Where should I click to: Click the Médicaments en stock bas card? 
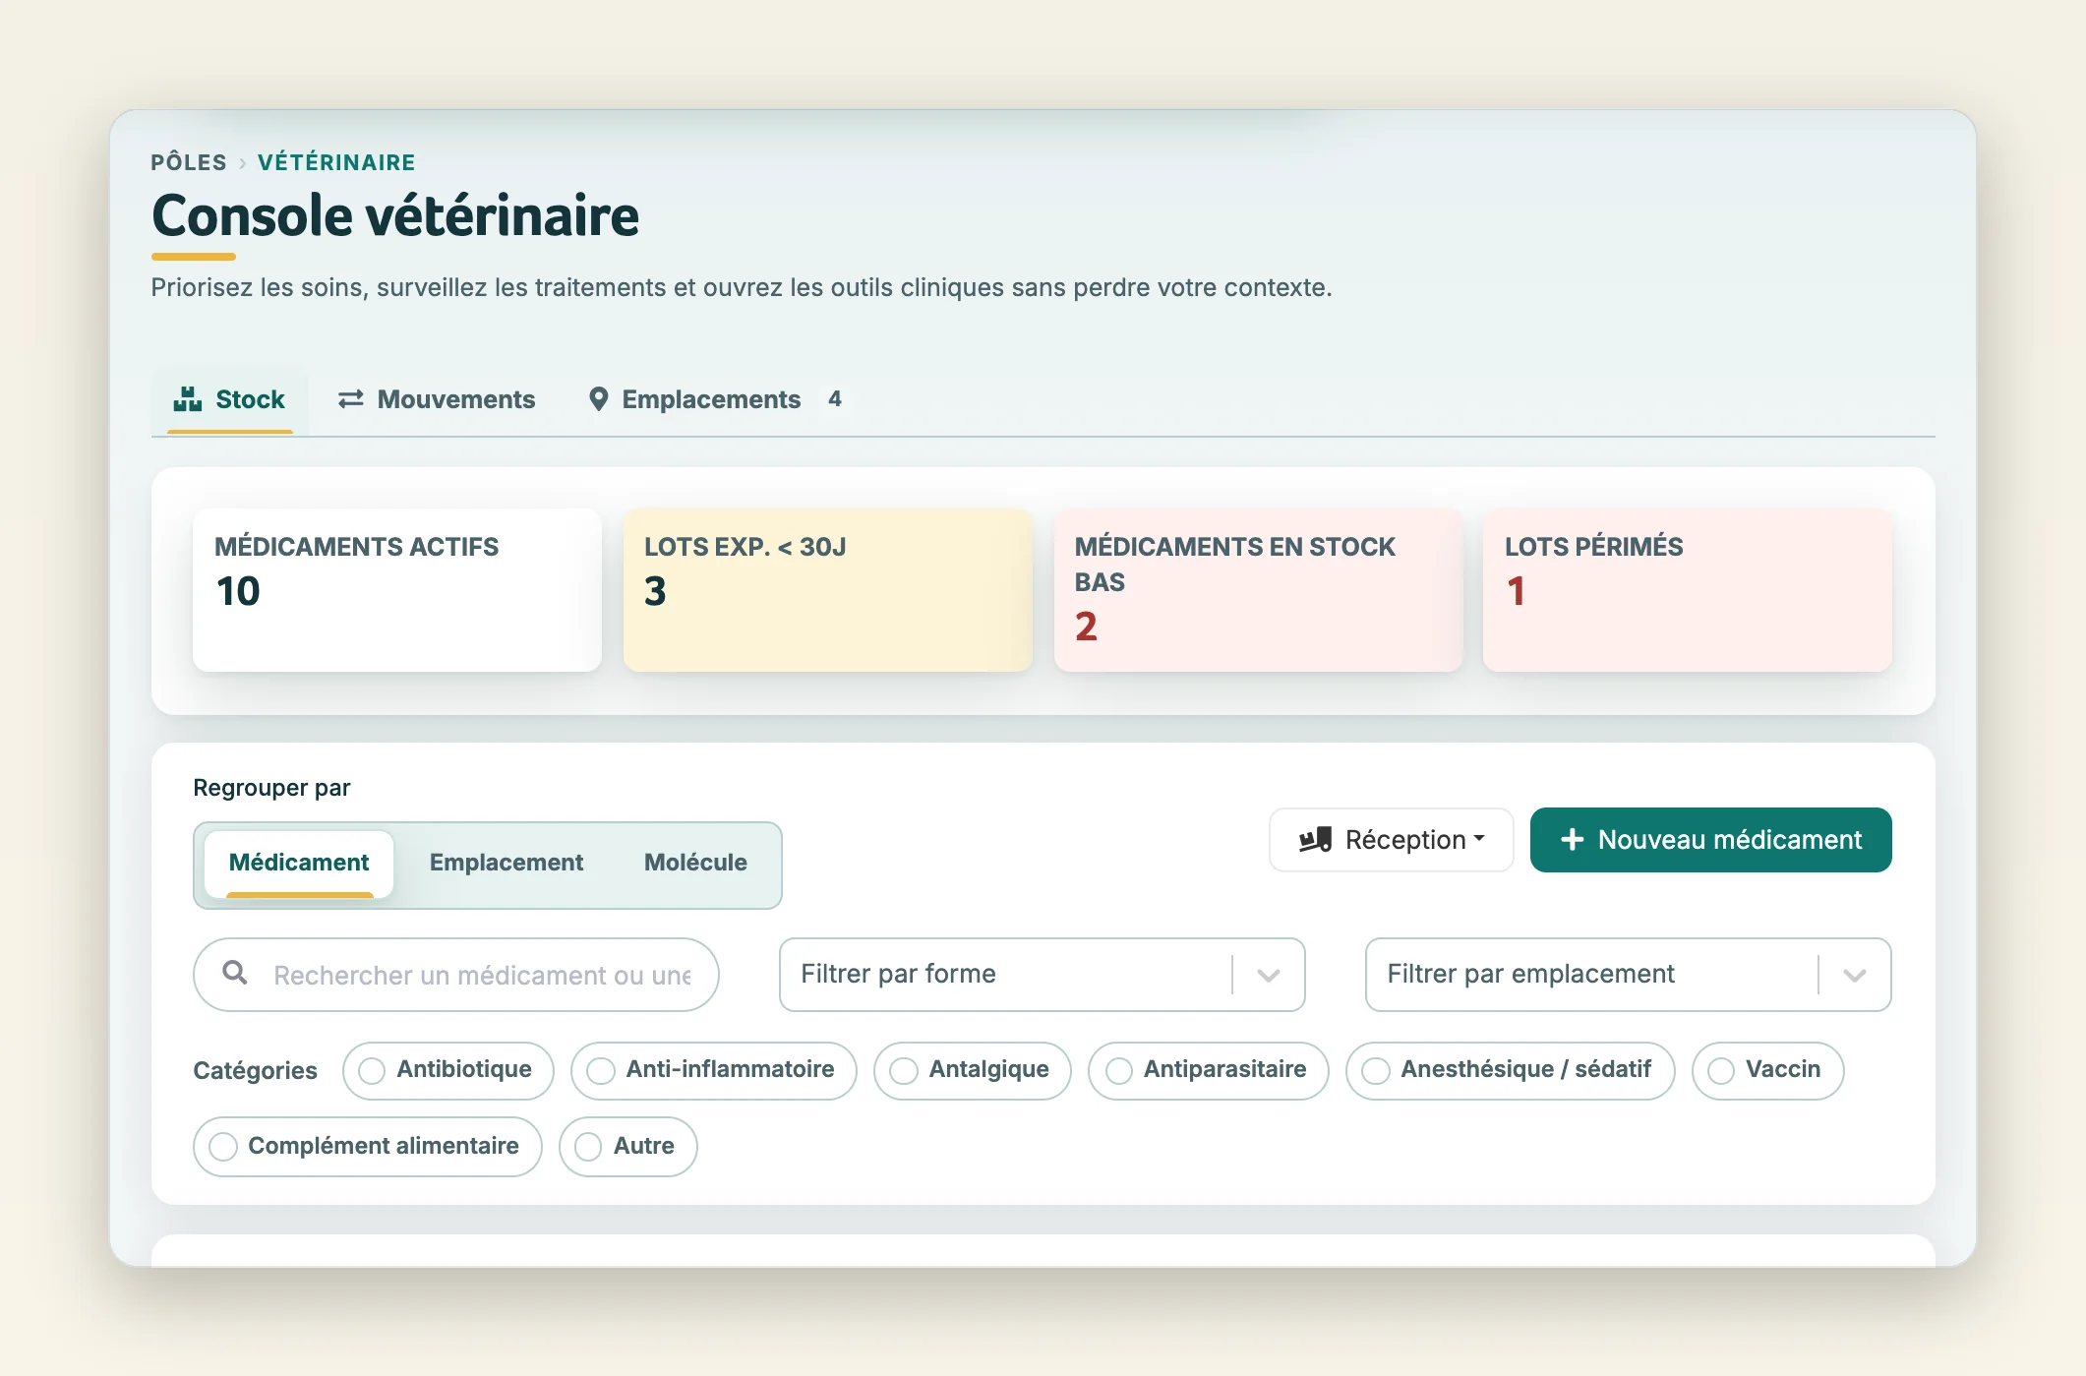tap(1259, 590)
